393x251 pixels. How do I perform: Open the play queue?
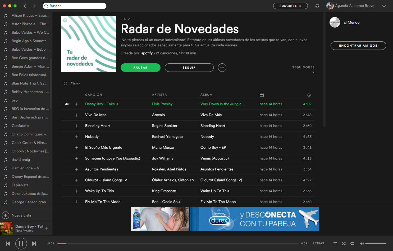[x=335, y=243]
